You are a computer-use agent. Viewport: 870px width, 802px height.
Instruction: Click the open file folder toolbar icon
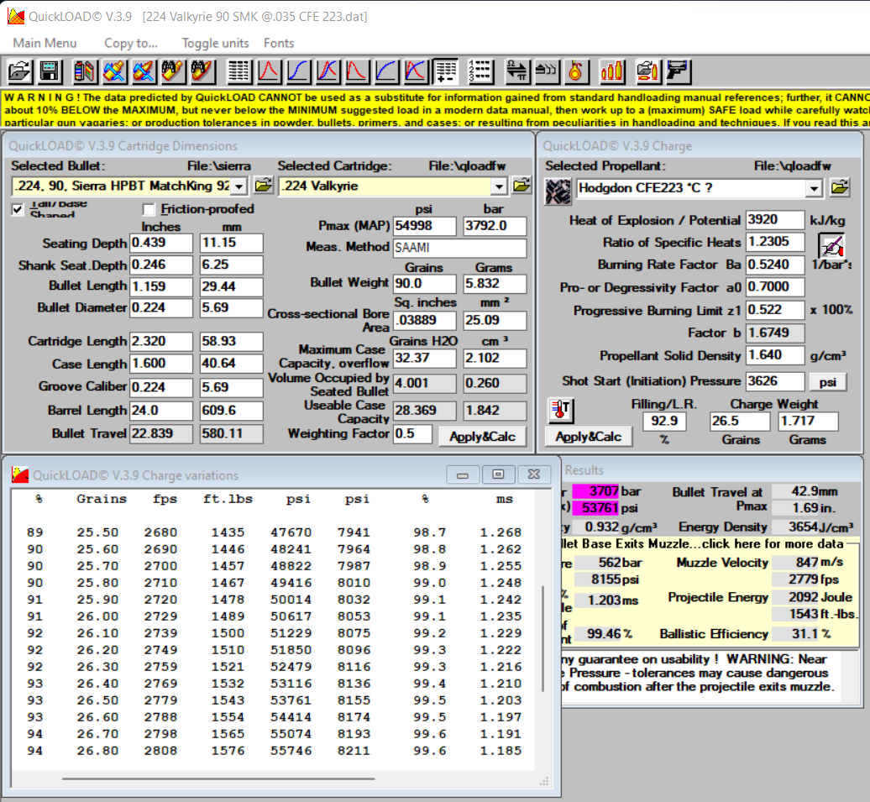point(20,71)
